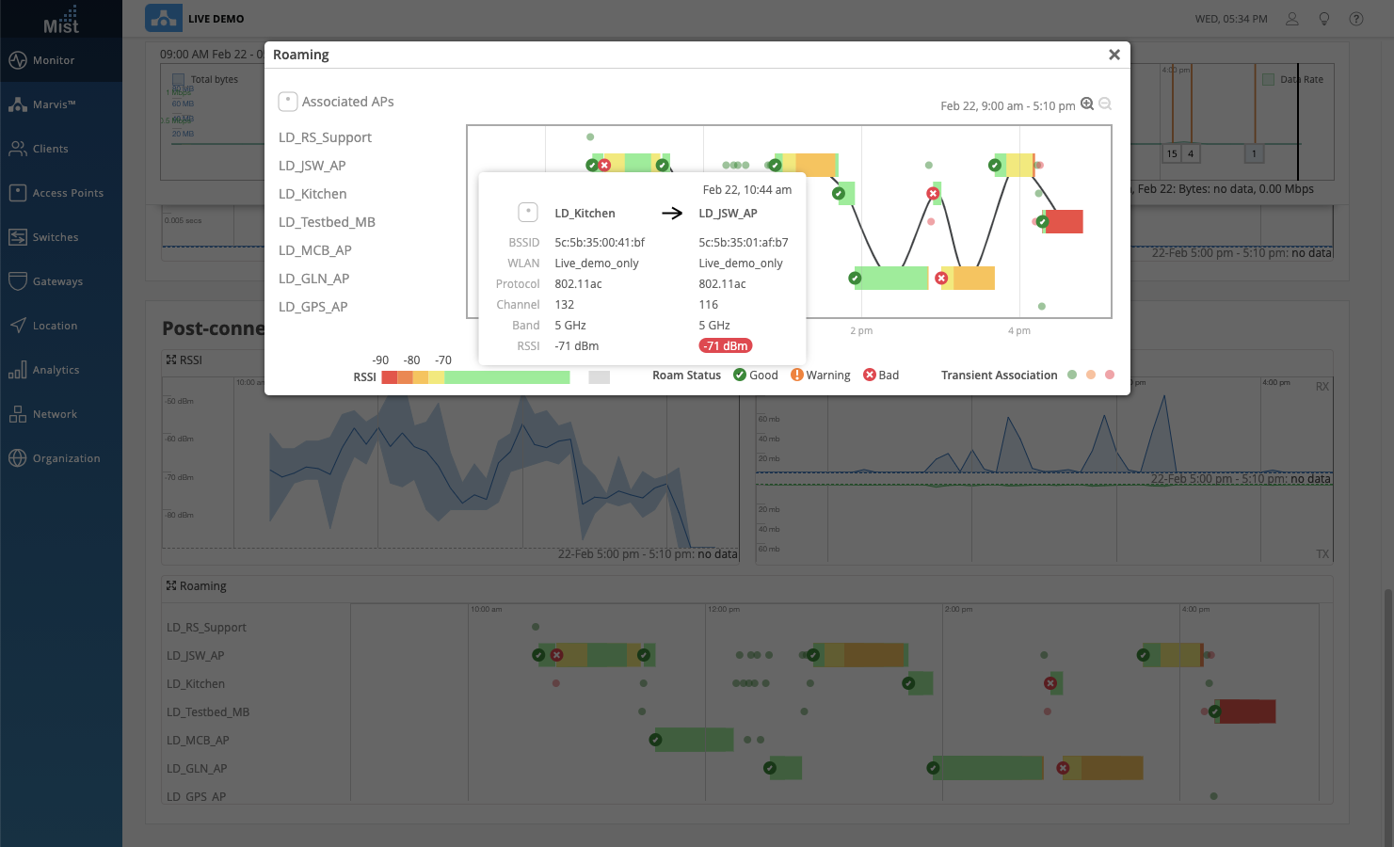Select LD_RS_Support in Associated APs list
Image resolution: width=1394 pixels, height=847 pixels.
point(325,137)
